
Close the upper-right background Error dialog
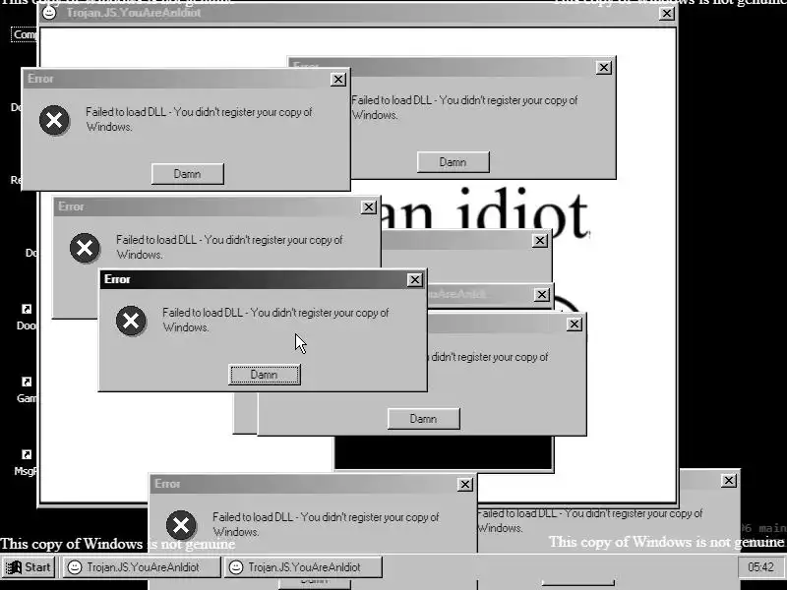coord(604,67)
